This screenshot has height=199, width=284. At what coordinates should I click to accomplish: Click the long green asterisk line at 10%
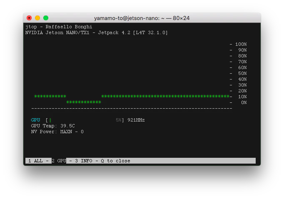point(165,96)
